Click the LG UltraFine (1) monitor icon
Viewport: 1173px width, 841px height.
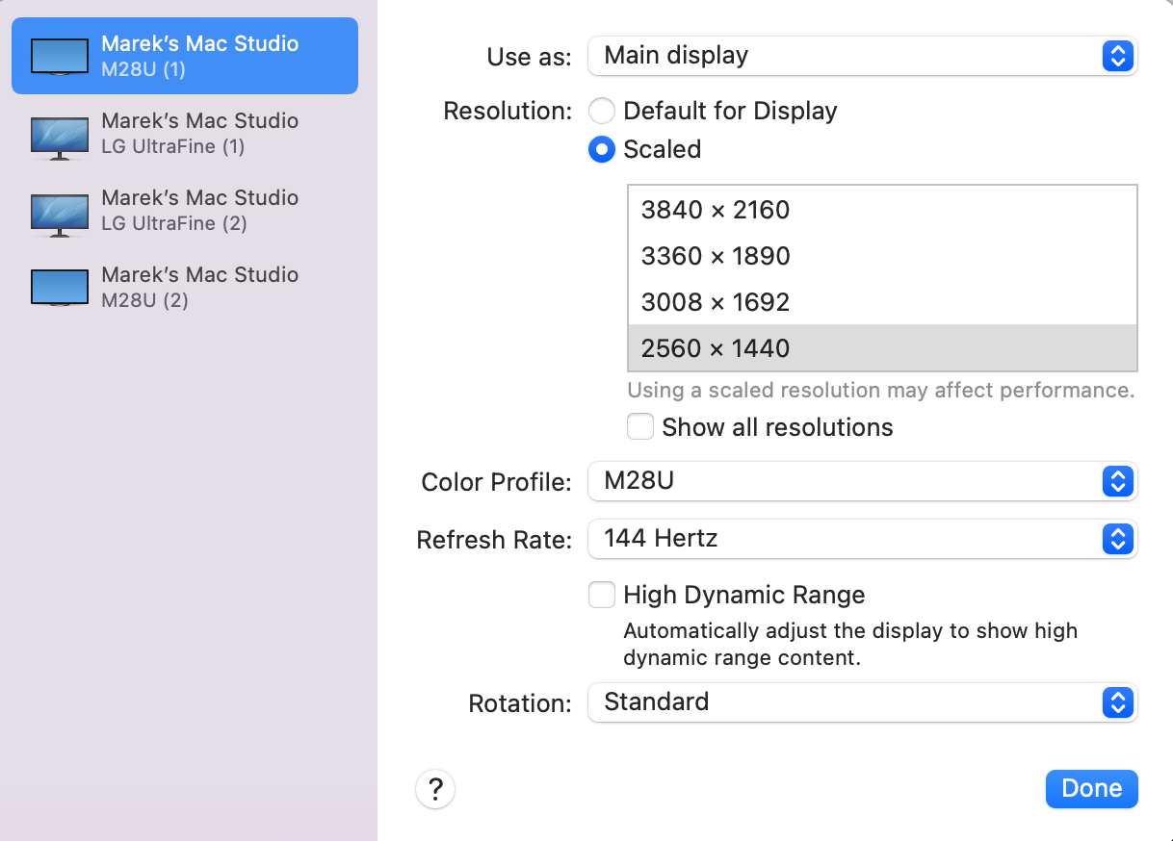click(x=59, y=135)
